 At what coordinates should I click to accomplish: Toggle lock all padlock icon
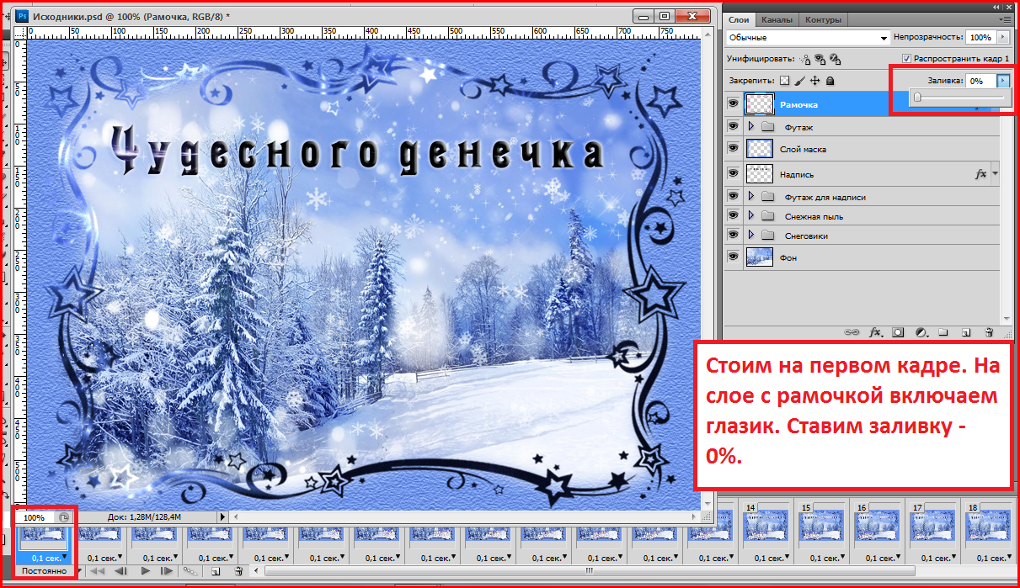830,81
